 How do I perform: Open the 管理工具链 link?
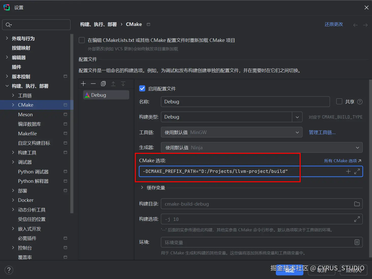[x=322, y=132]
